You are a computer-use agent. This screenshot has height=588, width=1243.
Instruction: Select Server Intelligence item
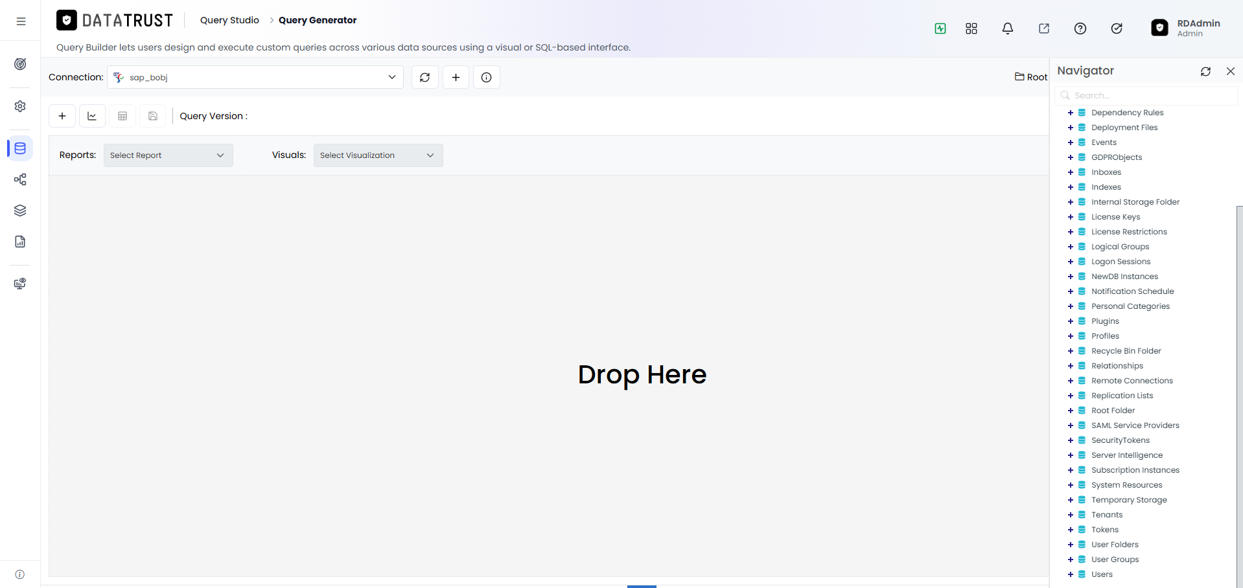1127,455
